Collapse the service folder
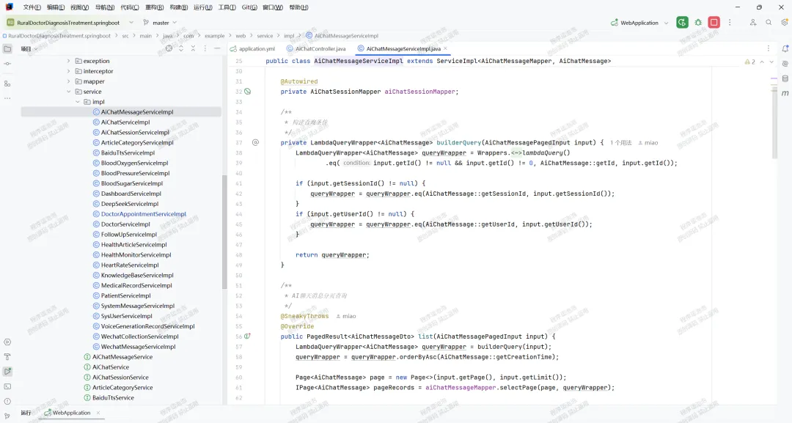This screenshot has height=423, width=792. [69, 92]
